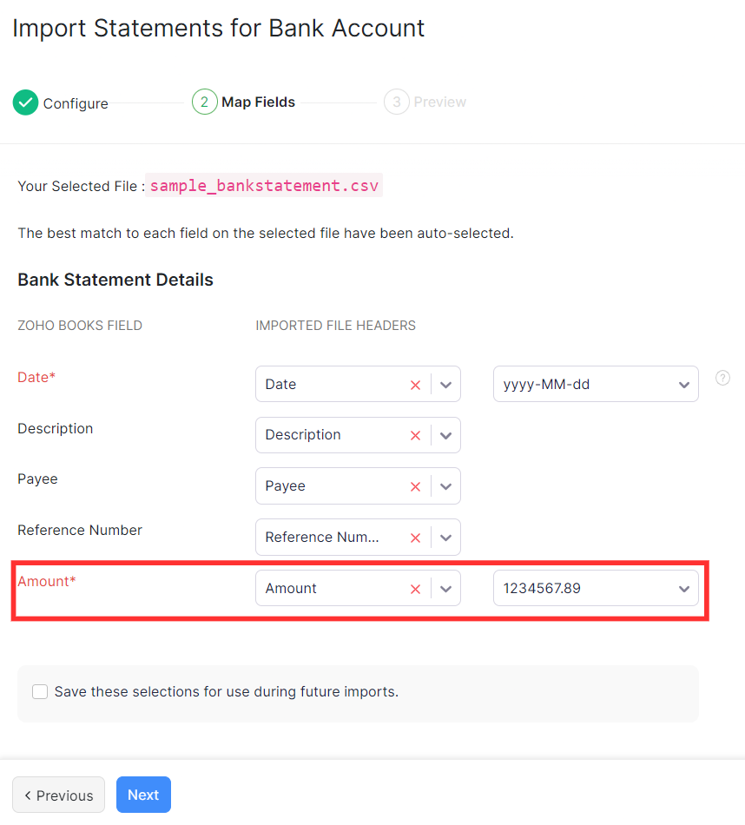Click the green Configure checkmark icon
This screenshot has height=825, width=745.
(26, 102)
